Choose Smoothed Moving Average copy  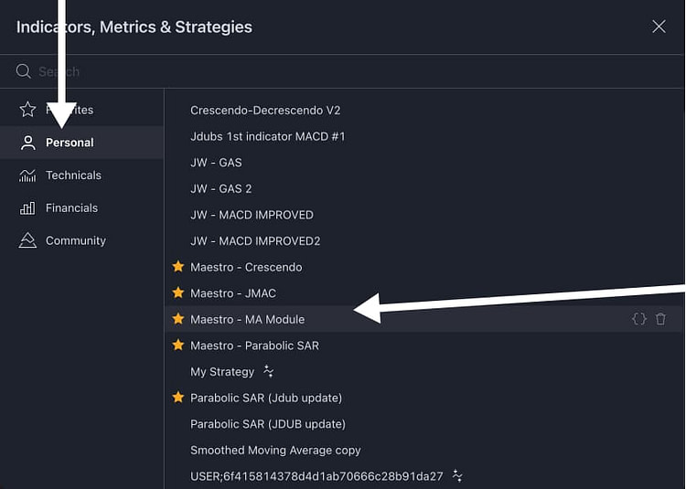(x=275, y=451)
